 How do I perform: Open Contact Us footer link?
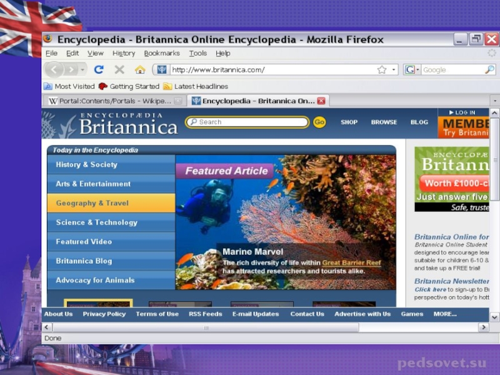pos(307,314)
